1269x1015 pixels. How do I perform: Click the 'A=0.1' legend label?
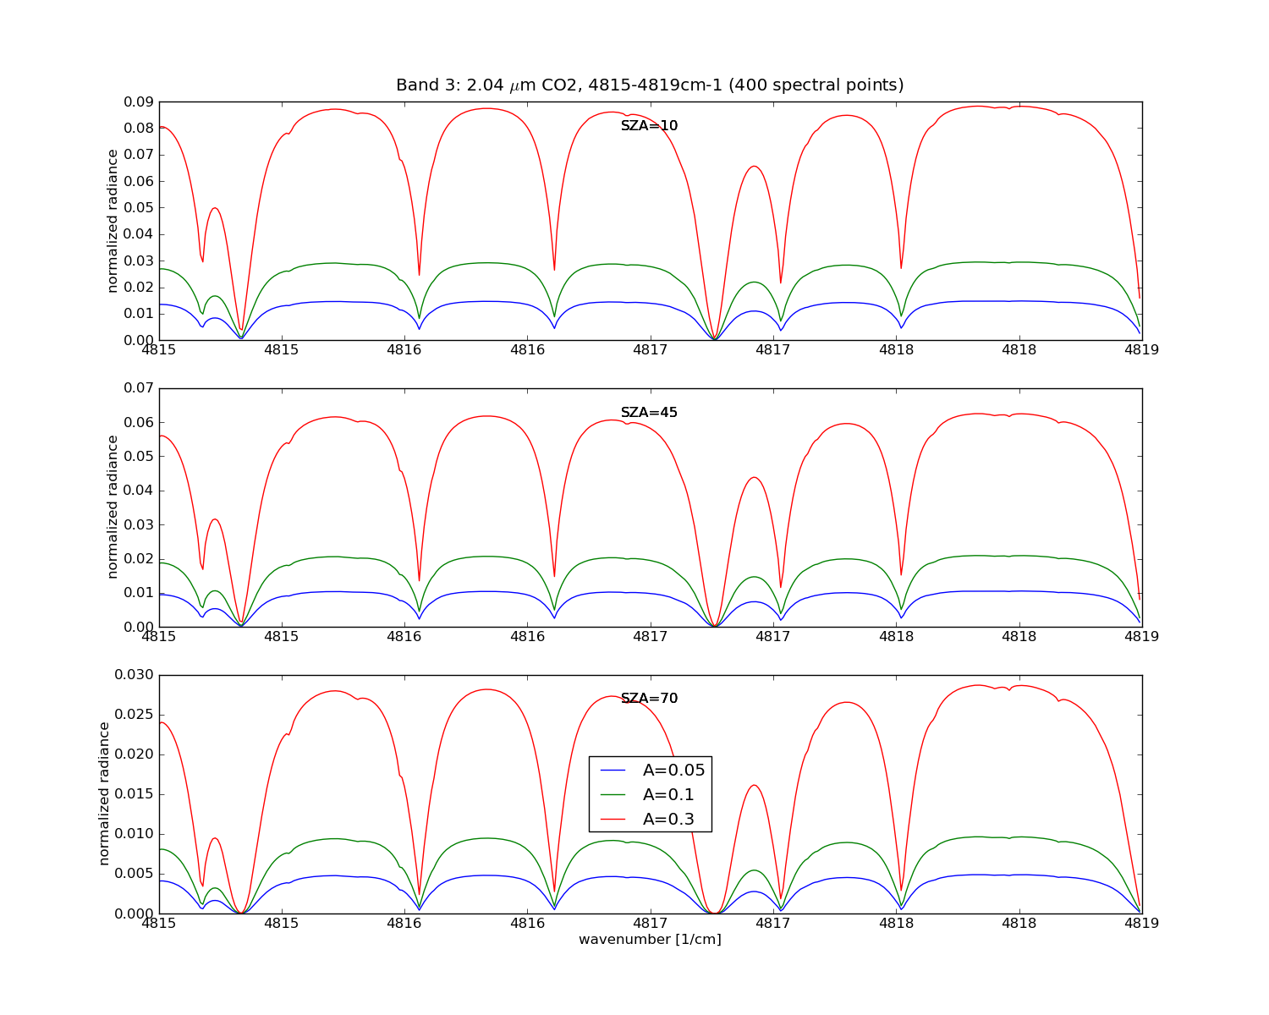click(x=668, y=794)
